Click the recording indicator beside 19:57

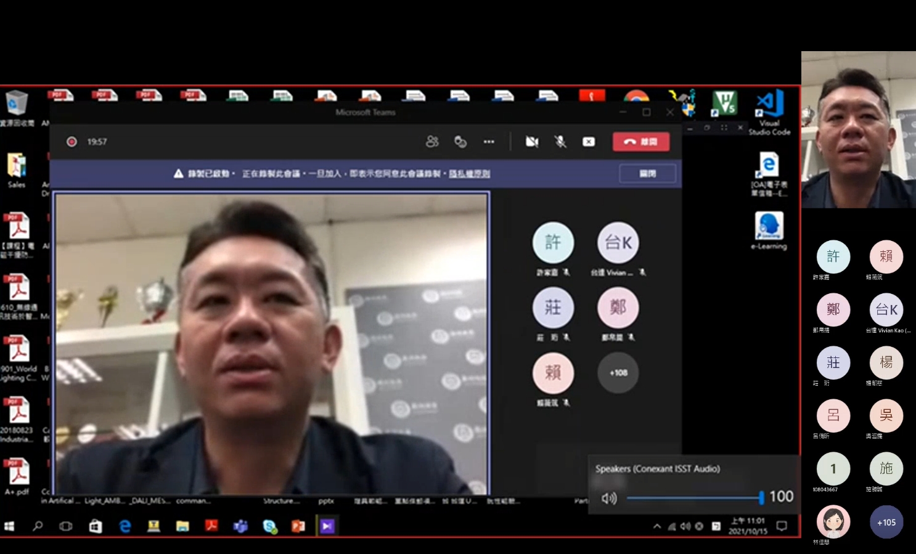[x=72, y=142]
